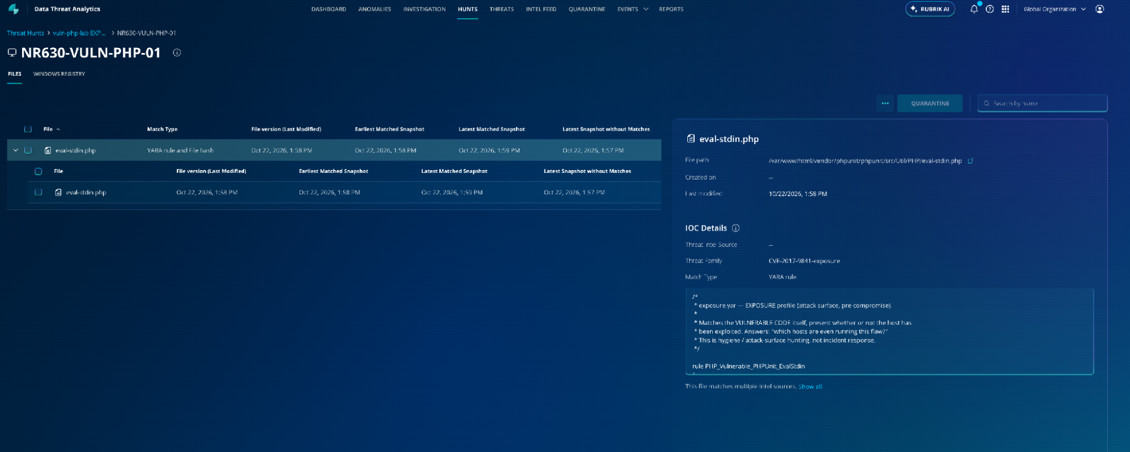Viewport: 1130px width, 452px height.
Task: Open the notifications bell
Action: click(x=974, y=9)
